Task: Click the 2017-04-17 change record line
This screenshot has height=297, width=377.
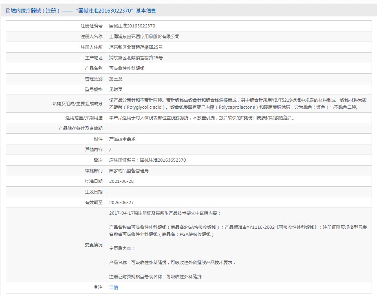Action: [165, 213]
